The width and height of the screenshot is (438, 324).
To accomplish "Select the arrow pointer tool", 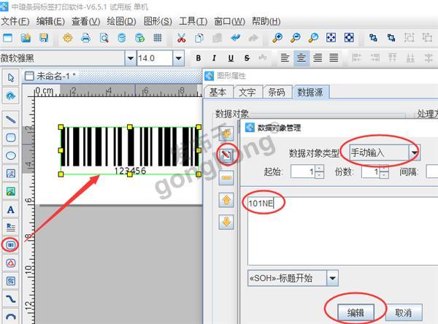I will click(x=11, y=77).
